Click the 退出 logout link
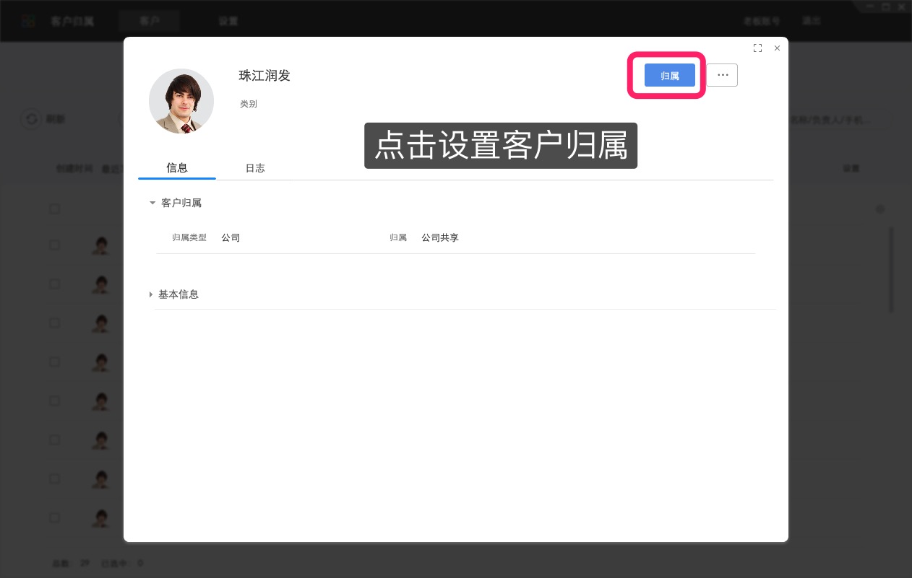 811,21
